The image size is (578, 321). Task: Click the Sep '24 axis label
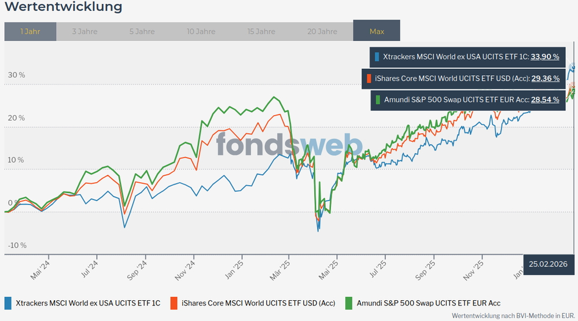tap(137, 271)
